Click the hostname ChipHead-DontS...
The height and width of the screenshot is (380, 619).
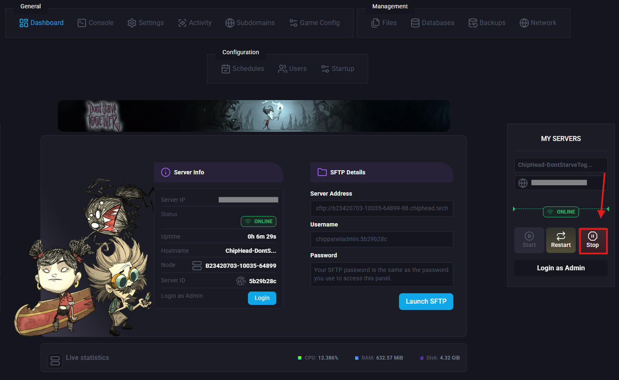coord(251,251)
